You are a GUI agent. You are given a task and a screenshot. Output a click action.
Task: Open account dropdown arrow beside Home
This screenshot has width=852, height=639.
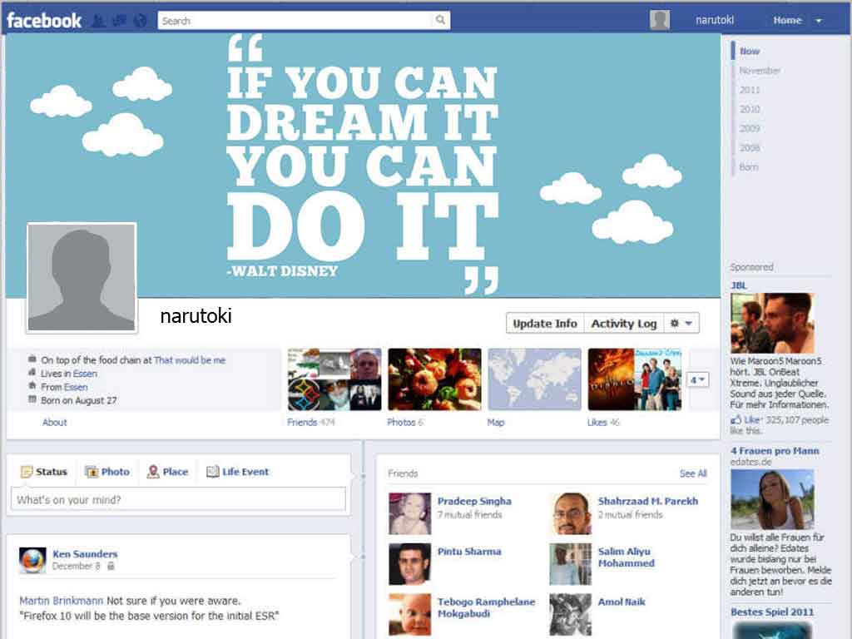pyautogui.click(x=819, y=21)
